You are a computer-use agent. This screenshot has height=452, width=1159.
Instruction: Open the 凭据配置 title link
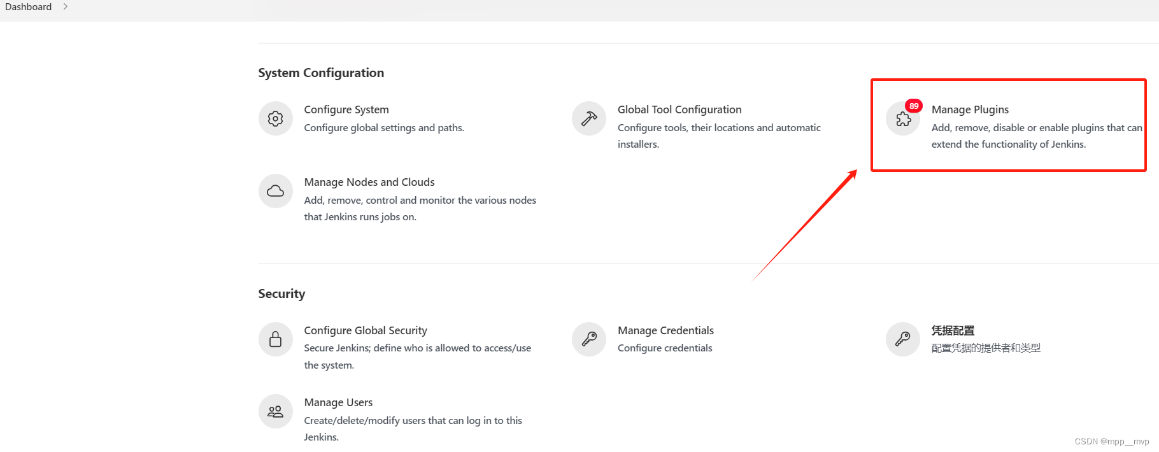[x=953, y=330]
